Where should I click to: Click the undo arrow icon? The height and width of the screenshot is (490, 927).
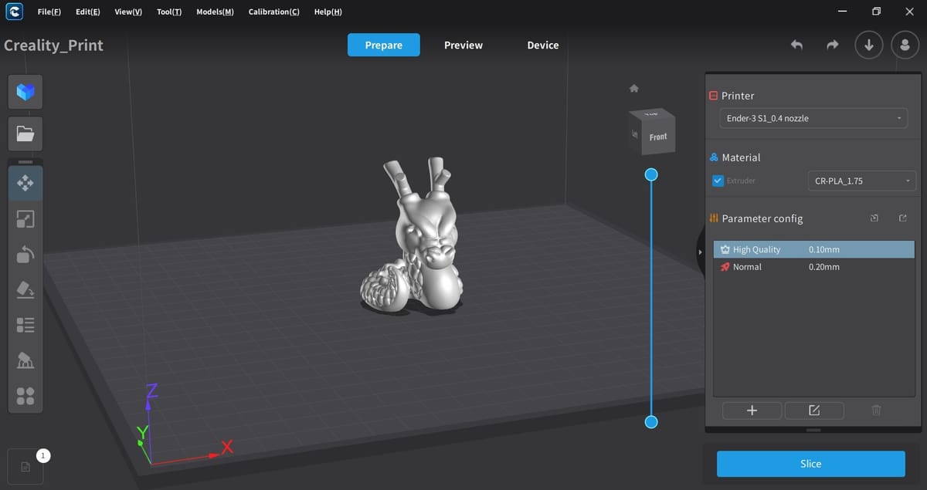click(x=796, y=46)
